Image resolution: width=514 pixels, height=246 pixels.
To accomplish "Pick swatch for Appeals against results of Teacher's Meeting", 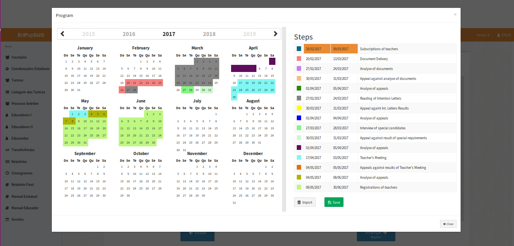I will (299, 168).
